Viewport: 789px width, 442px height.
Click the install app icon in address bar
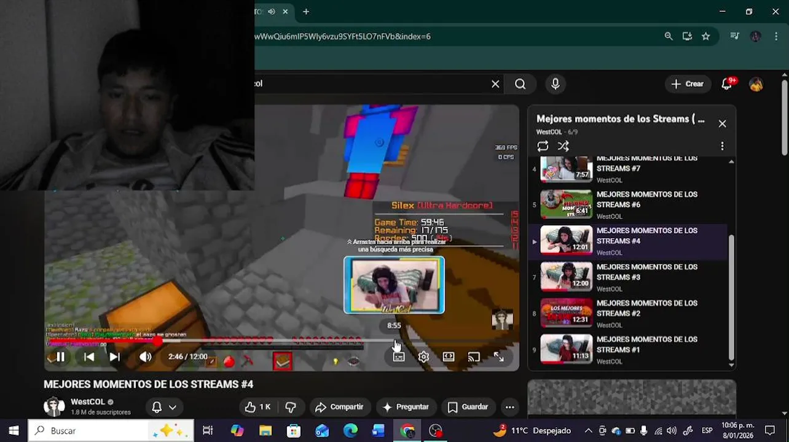687,36
